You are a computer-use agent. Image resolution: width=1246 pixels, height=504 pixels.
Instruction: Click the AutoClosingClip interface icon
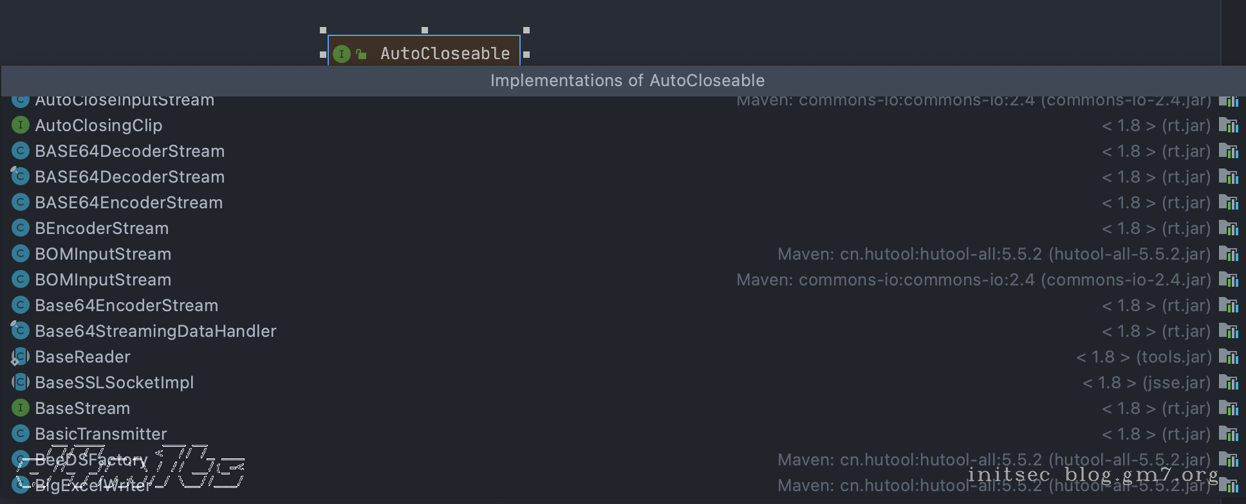(x=21, y=125)
